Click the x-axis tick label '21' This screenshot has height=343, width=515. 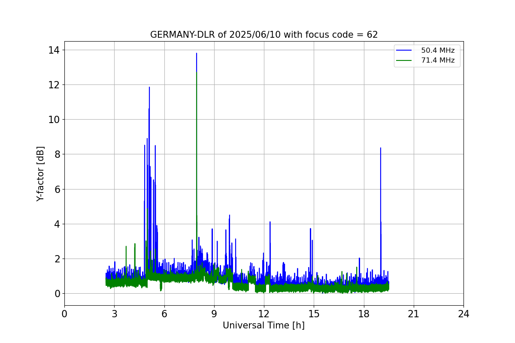[414, 314]
